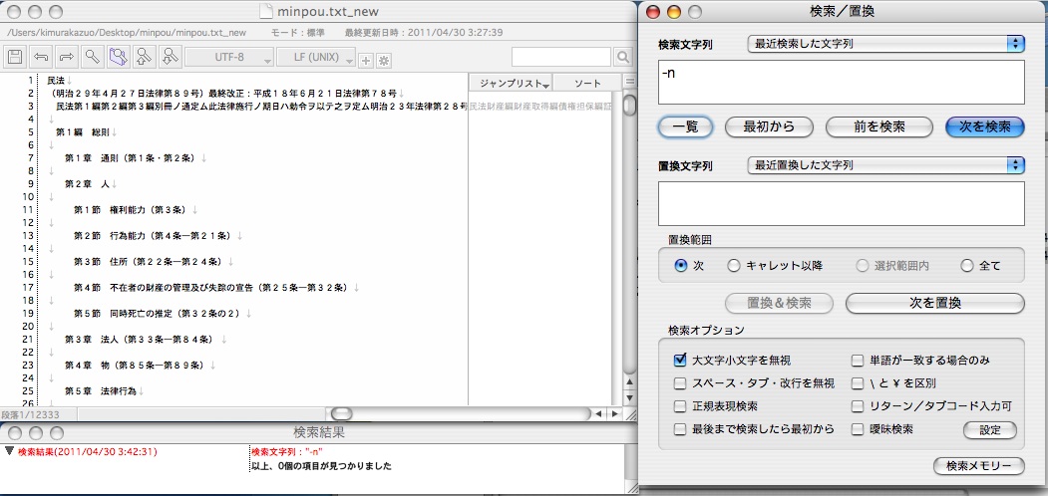The image size is (1048, 496).
Task: Click the 検索メモリー button
Action: point(978,466)
